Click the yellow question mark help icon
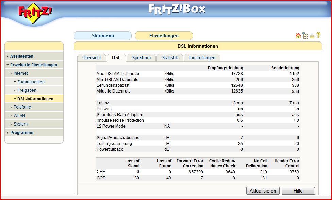 click(318, 35)
